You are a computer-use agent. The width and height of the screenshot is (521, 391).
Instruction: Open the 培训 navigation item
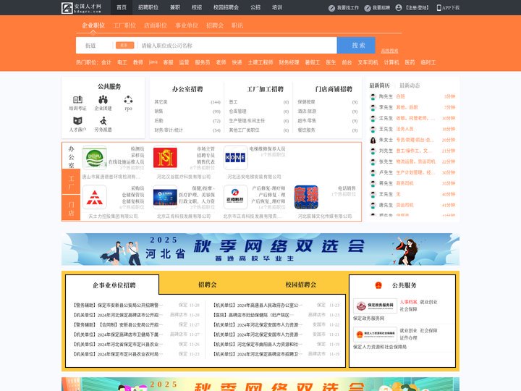coord(277,7)
